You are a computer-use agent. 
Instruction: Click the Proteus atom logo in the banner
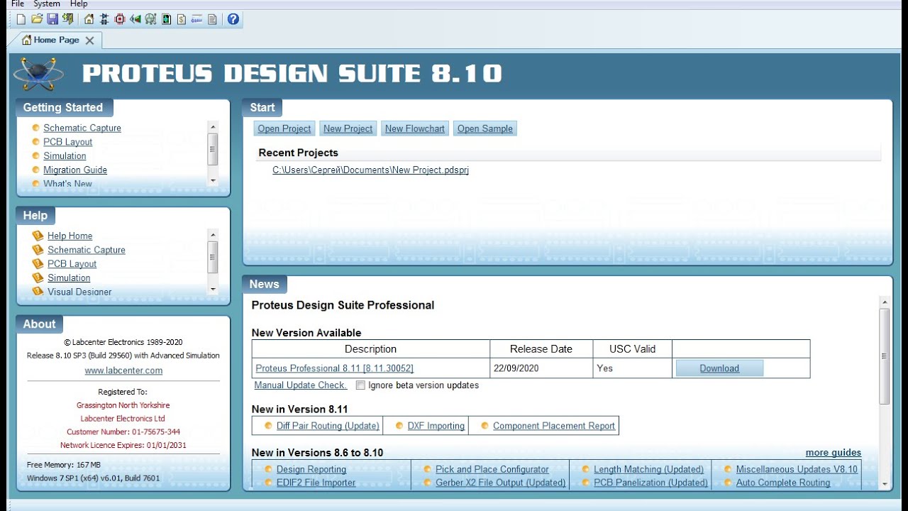click(x=38, y=74)
